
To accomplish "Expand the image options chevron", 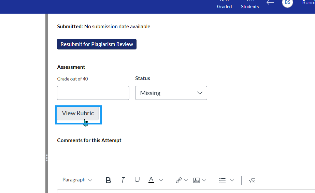I will point(204,180).
